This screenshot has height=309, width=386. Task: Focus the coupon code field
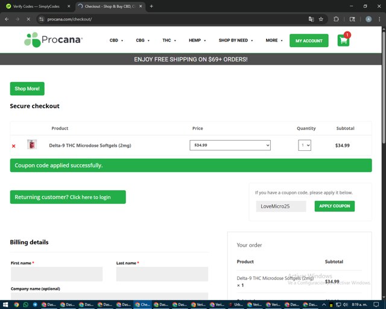pyautogui.click(x=281, y=206)
